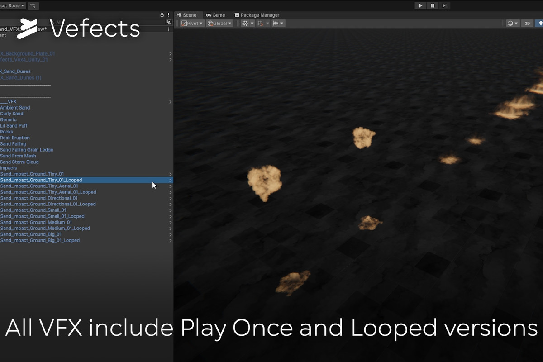Click the Step frame button
Image resolution: width=543 pixels, height=362 pixels.
(x=444, y=5)
